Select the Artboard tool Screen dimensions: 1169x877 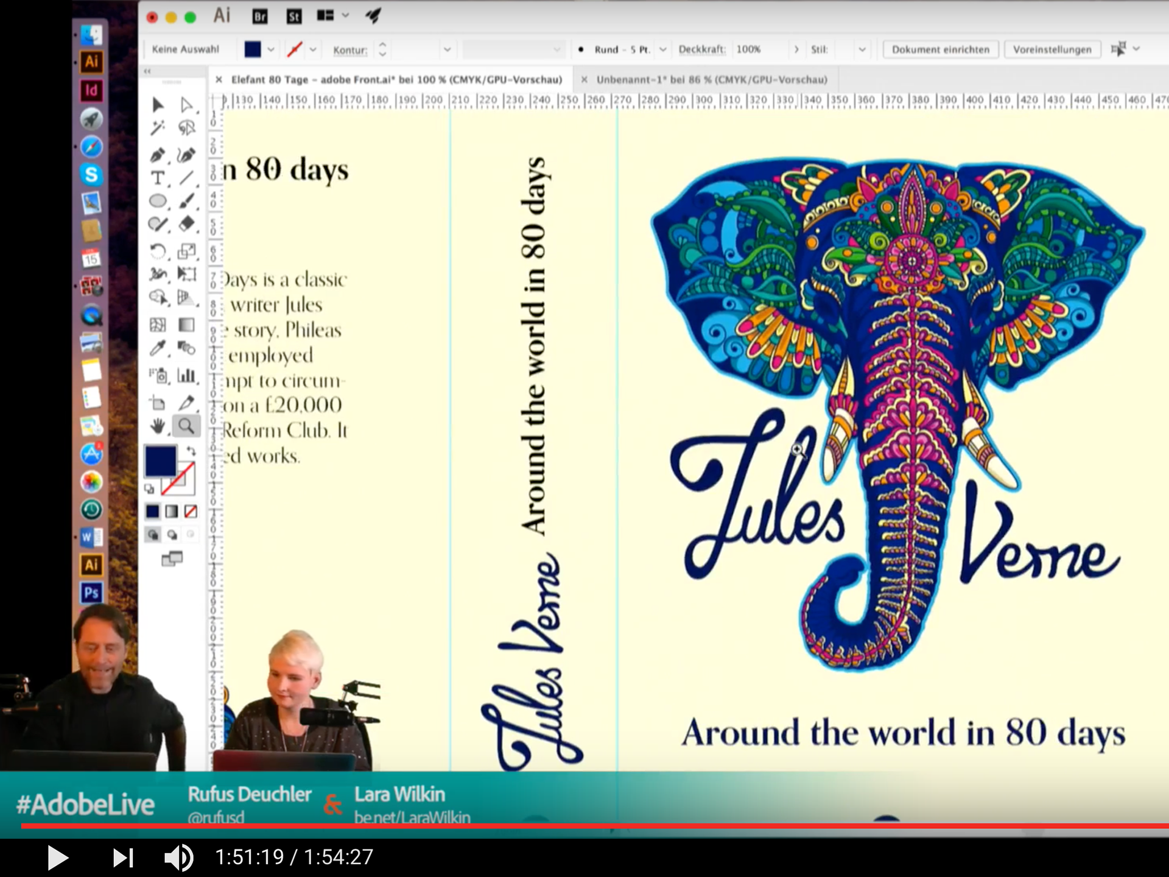point(158,403)
